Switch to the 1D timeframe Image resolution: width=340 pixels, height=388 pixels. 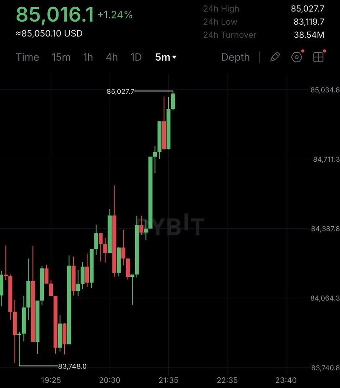136,57
